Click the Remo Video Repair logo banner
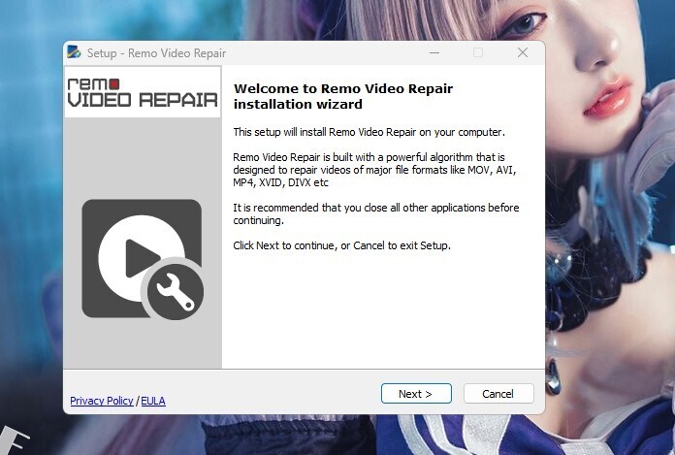Image resolution: width=675 pixels, height=455 pixels. [143, 92]
